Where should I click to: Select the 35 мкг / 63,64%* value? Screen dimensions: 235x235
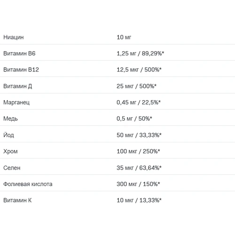click(139, 168)
